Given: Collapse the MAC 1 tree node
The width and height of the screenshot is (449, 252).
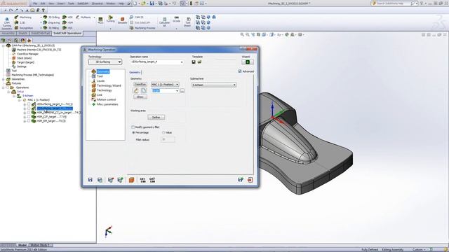Looking at the screenshot, I should coord(20,100).
